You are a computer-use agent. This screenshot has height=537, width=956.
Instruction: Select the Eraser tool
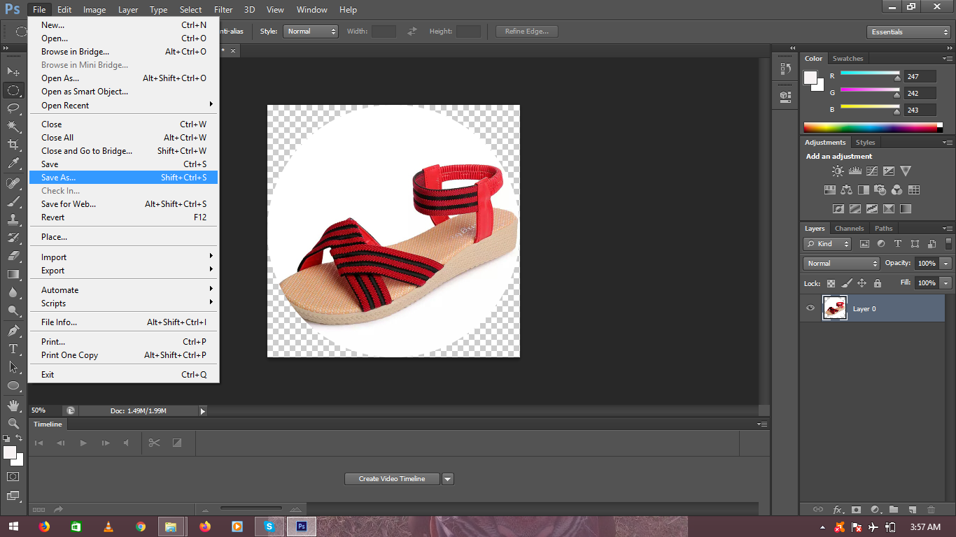click(13, 256)
